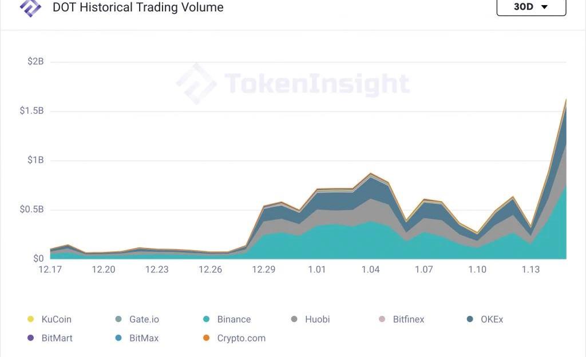Viewport: 586px width, 357px height.
Task: Toggle Gate.io legend series
Action: pos(144,319)
